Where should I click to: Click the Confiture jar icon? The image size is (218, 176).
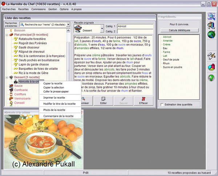tap(11, 94)
